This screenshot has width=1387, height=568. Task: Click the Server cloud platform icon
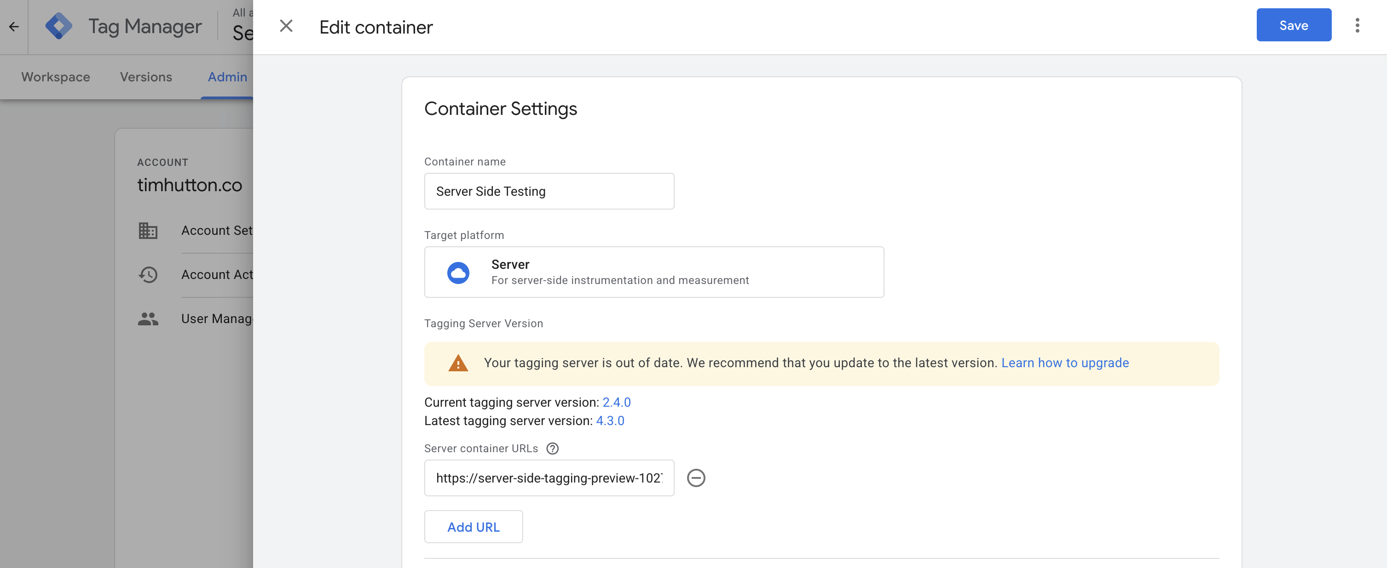point(458,273)
